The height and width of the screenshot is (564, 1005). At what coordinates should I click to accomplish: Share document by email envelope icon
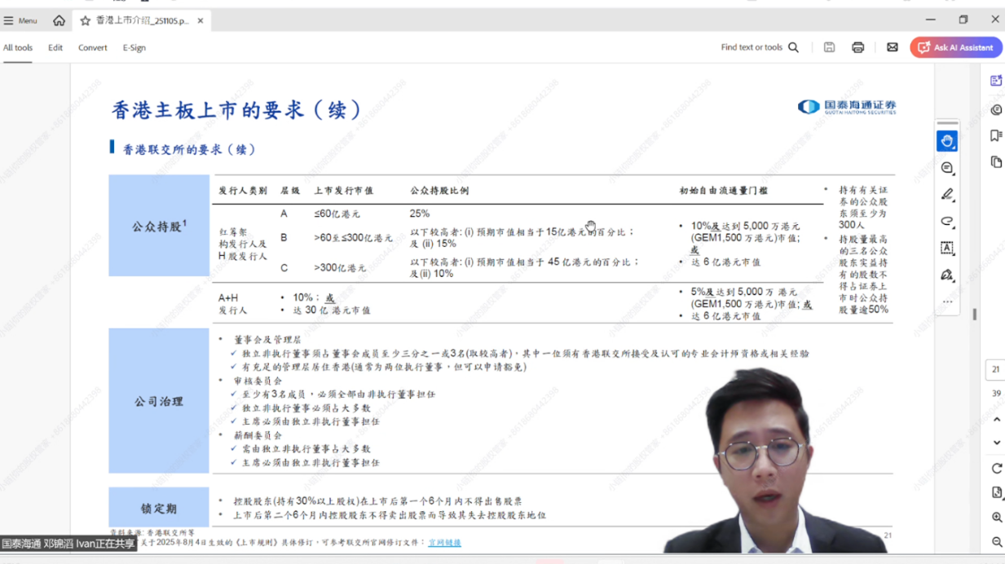coord(893,47)
